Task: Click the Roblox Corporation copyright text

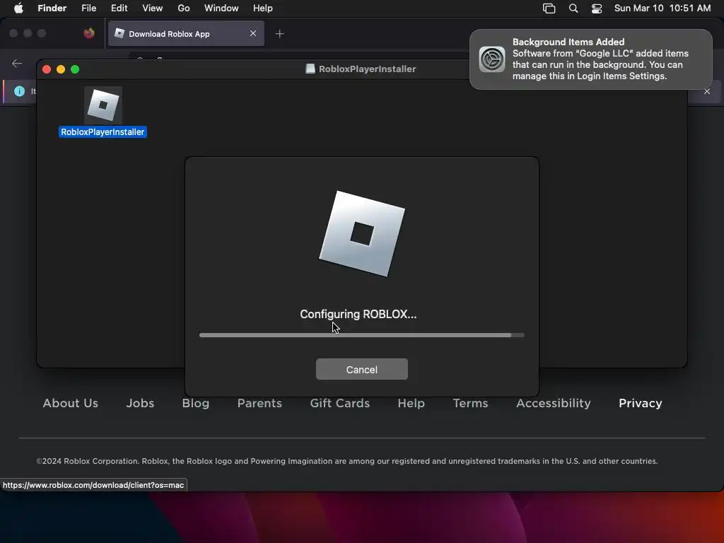Action: [346, 461]
